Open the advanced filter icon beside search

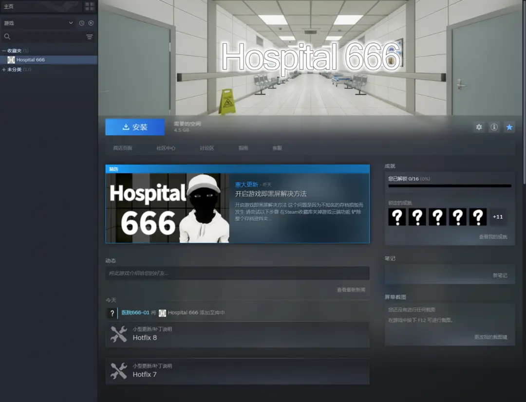(x=90, y=37)
